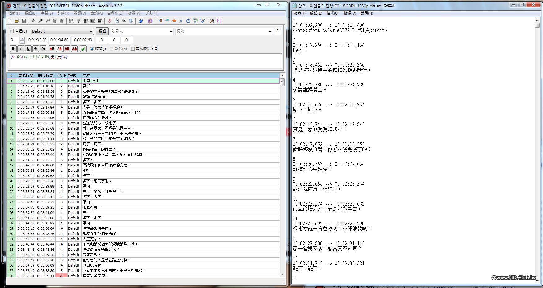Click the duration field 0:00:02.60

tap(83, 40)
